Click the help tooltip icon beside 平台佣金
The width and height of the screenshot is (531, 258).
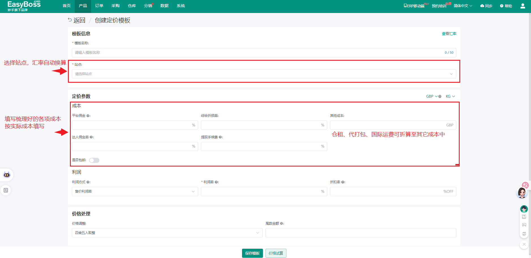coord(88,116)
